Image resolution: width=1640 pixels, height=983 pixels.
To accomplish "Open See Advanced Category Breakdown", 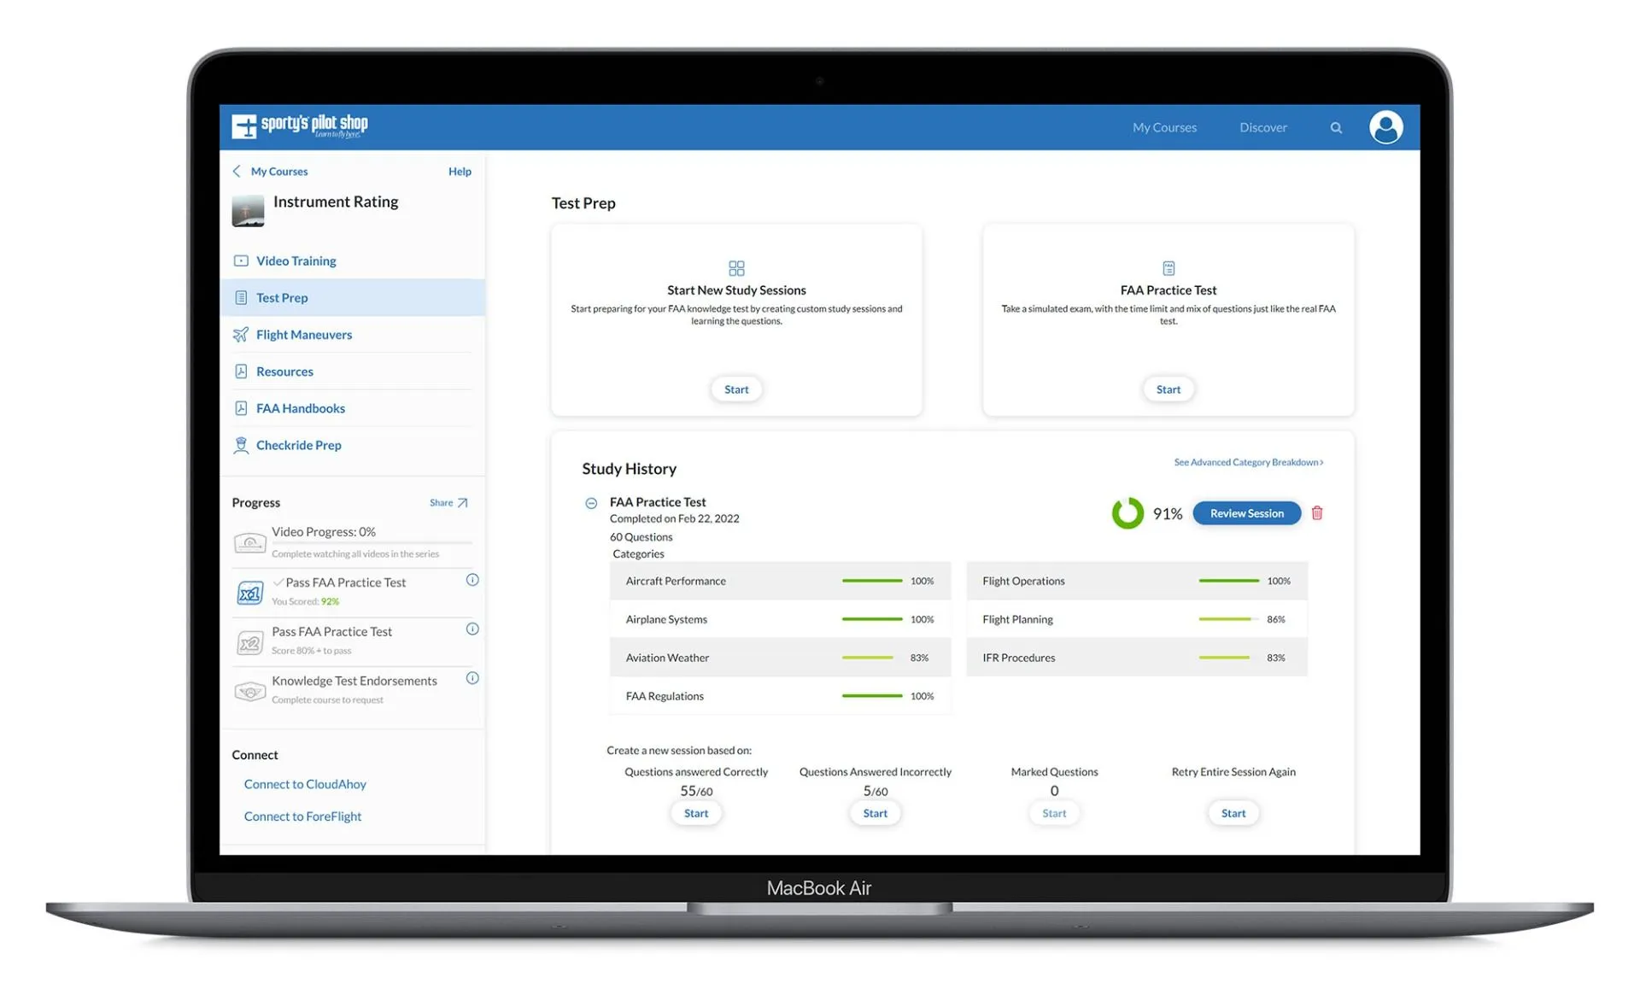I will (1248, 462).
